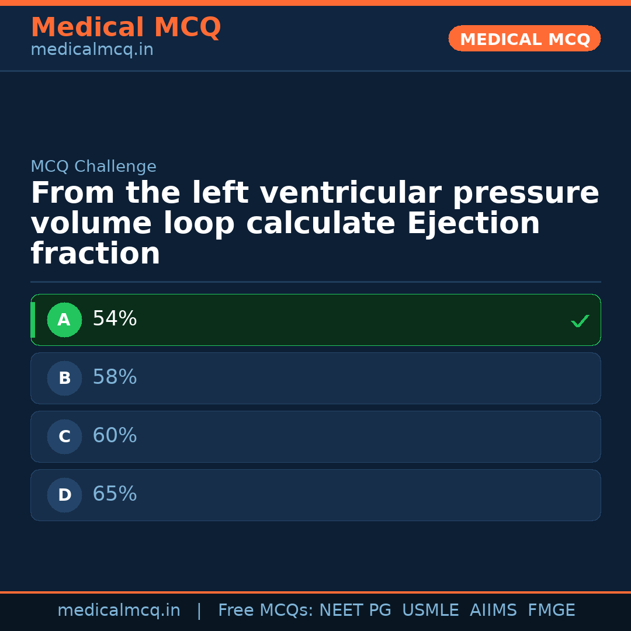Viewport: 631px width, 631px height.
Task: Click FMGE in the footer
Action: point(552,611)
